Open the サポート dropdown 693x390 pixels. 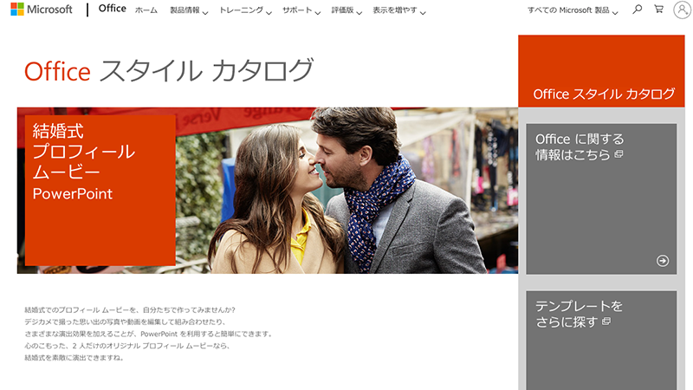[302, 10]
